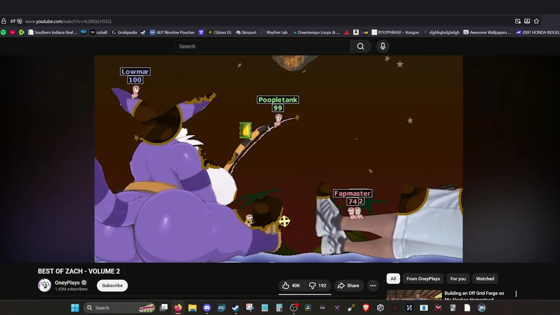Click the Windows taskbar search box
Image resolution: width=560 pixels, height=315 pixels.
point(120,308)
